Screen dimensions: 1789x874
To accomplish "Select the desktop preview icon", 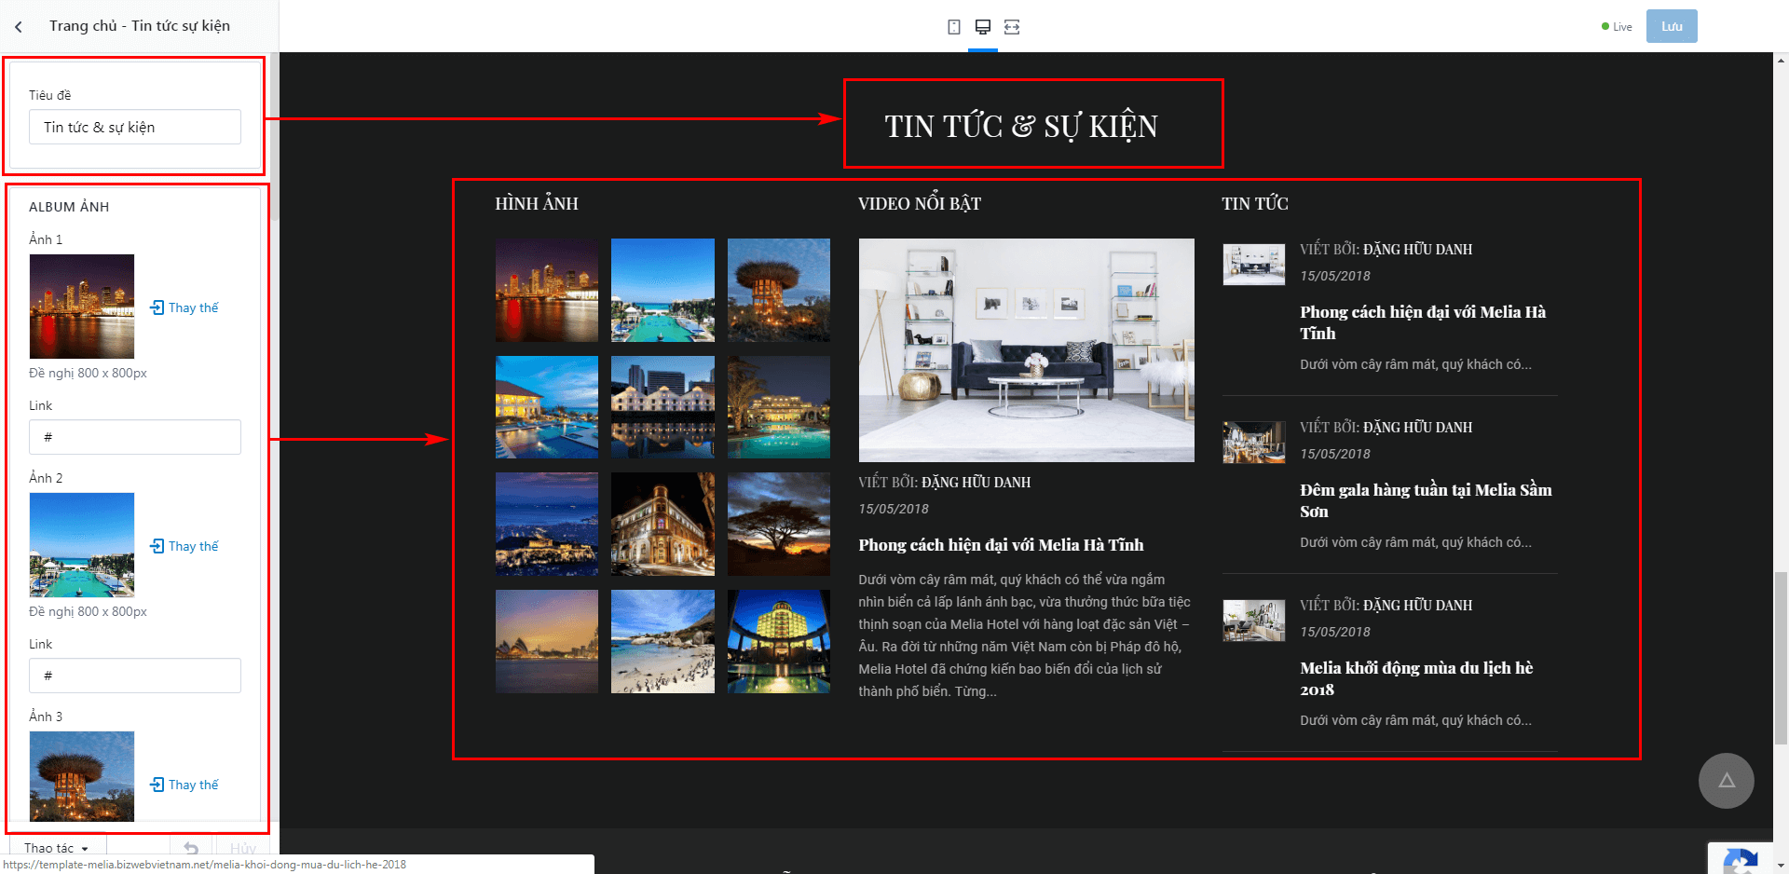I will 983,27.
